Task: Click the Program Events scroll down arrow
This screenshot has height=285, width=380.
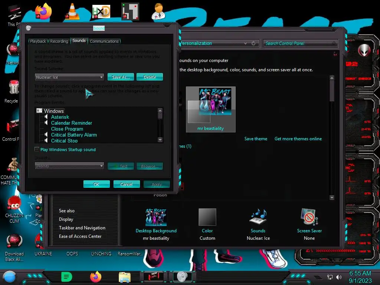Action: pyautogui.click(x=160, y=140)
